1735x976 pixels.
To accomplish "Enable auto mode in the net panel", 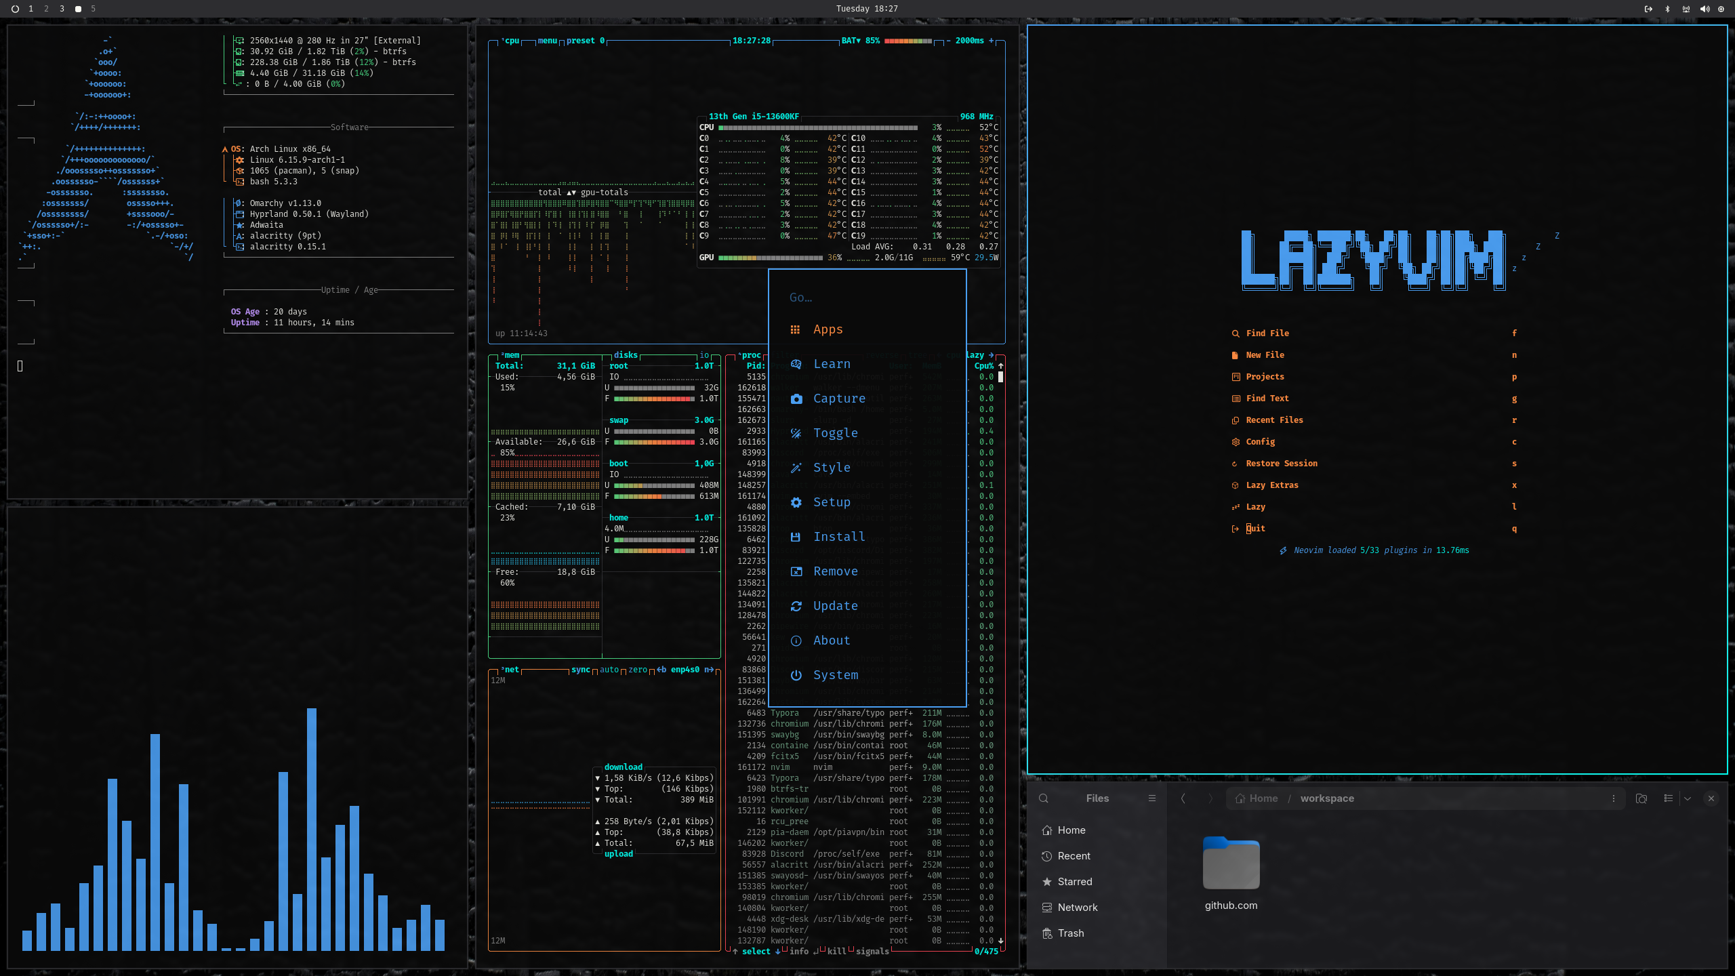I will pos(609,670).
